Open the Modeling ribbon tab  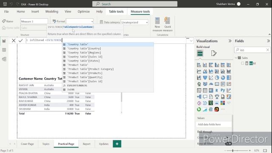pos(52,11)
